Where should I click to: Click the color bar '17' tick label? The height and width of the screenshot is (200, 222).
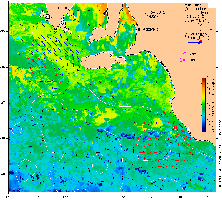coord(208,99)
